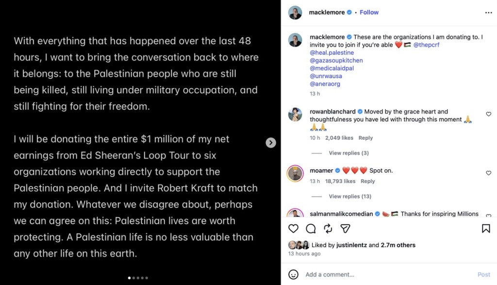Expand View replies (13) under moamer
Viewport: 497px width, 285px height.
[x=350, y=197]
